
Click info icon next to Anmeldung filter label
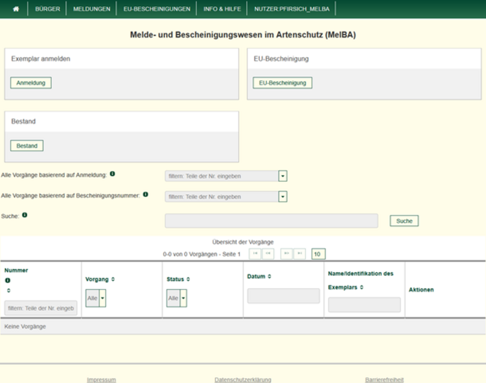pos(112,174)
